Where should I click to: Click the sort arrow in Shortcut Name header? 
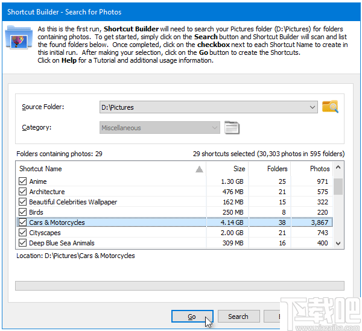coord(199,169)
